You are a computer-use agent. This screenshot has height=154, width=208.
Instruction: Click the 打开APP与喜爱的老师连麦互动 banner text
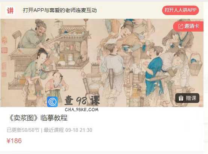pyautogui.click(x=60, y=10)
